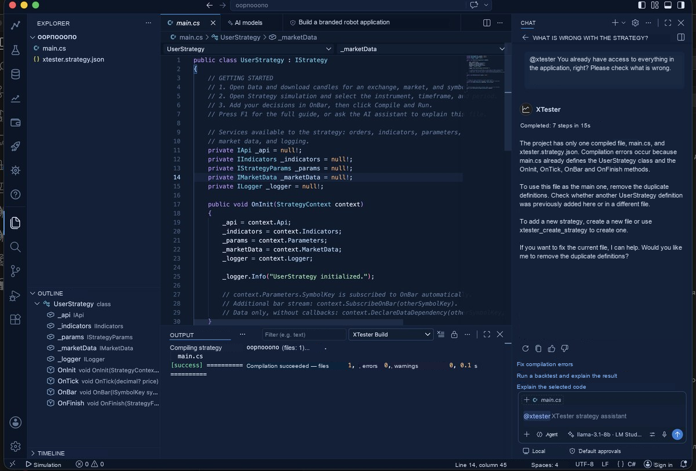Open the Source Control view

coord(16,271)
